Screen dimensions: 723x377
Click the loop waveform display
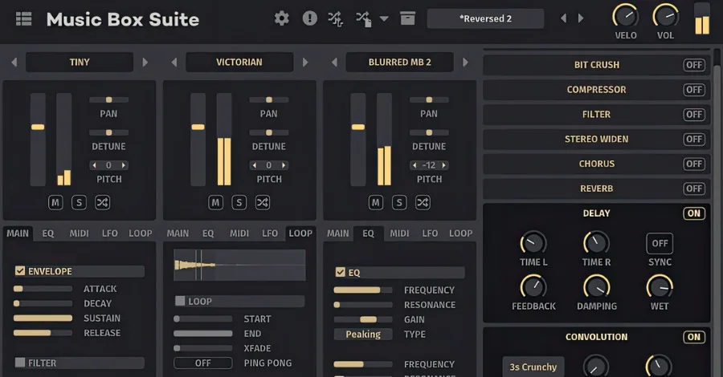click(239, 265)
